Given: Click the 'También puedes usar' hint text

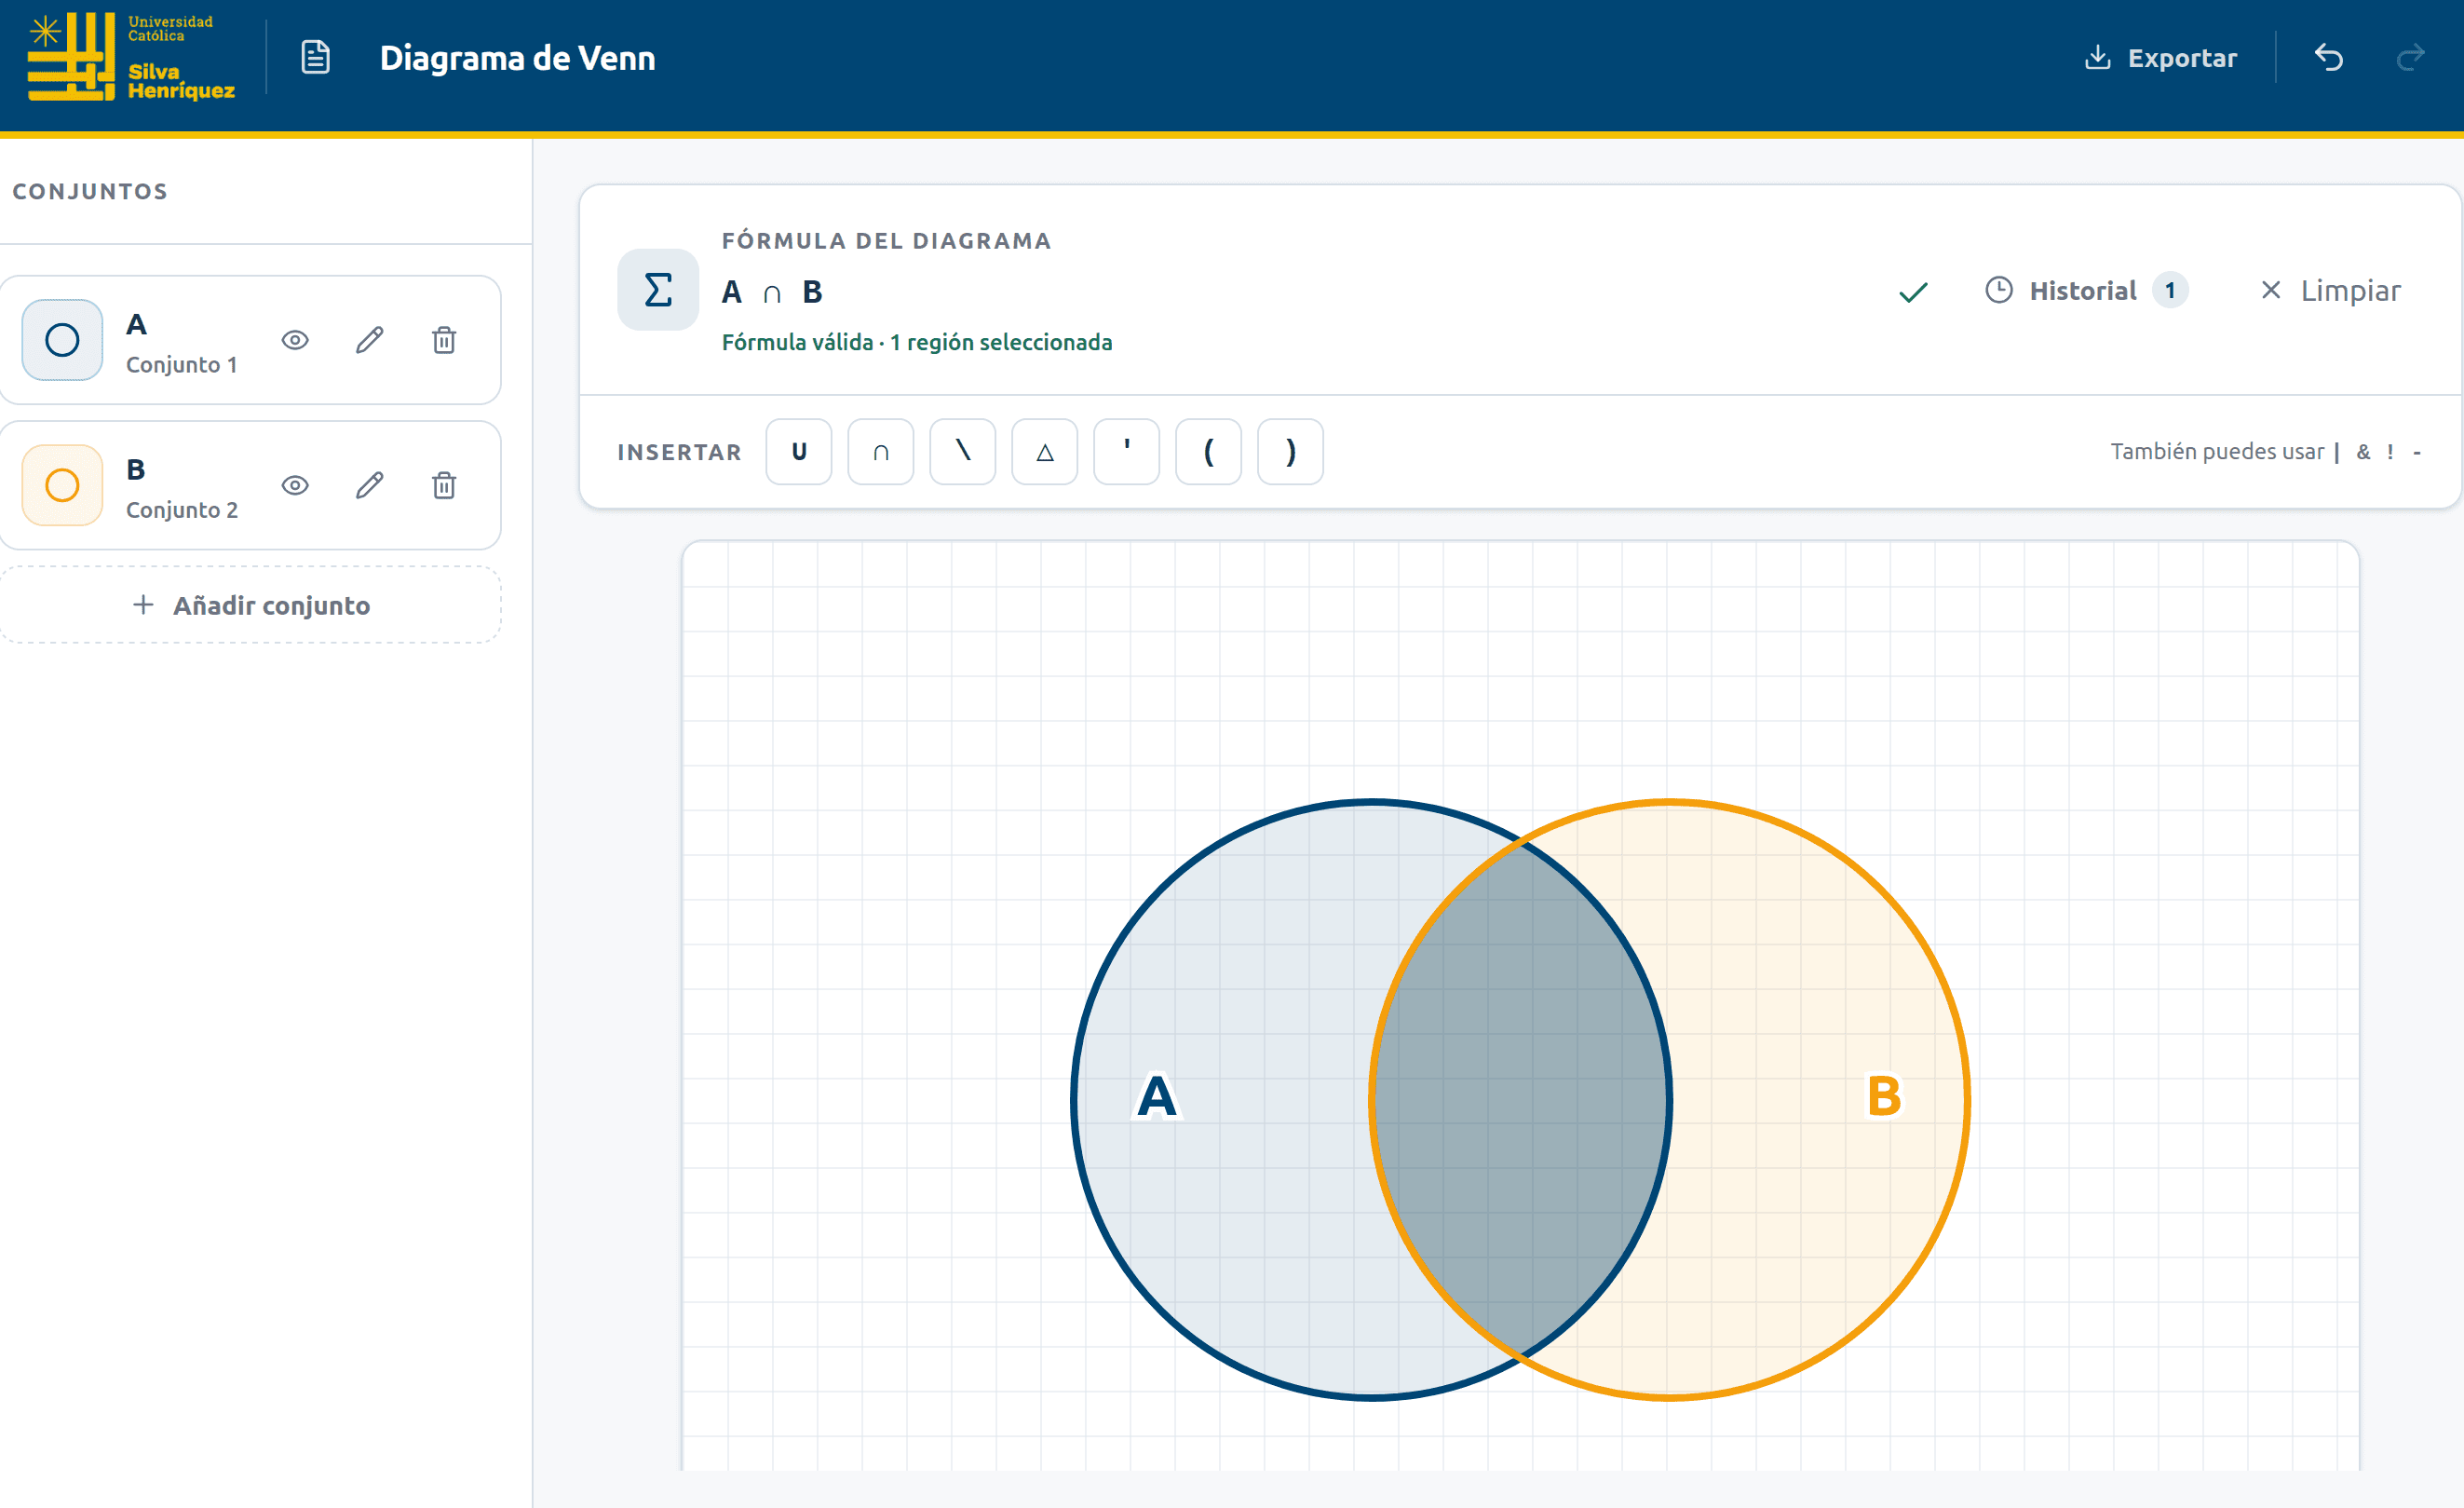Looking at the screenshot, I should click(2217, 451).
